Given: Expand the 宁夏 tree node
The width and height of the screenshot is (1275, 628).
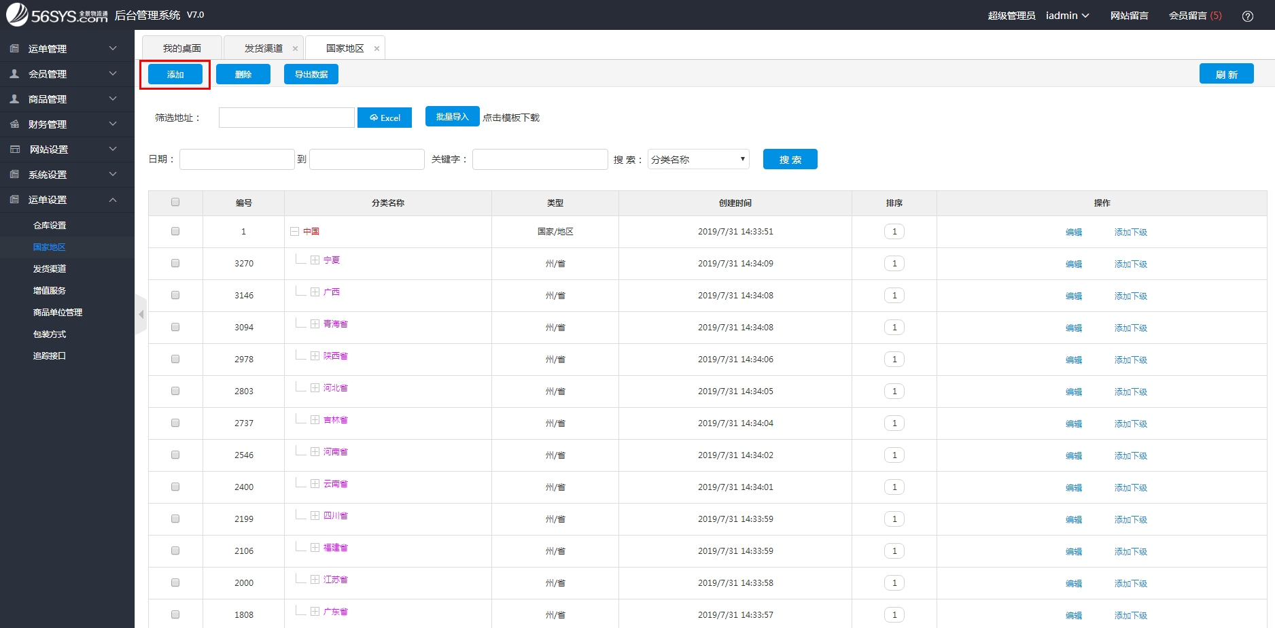Looking at the screenshot, I should point(315,260).
